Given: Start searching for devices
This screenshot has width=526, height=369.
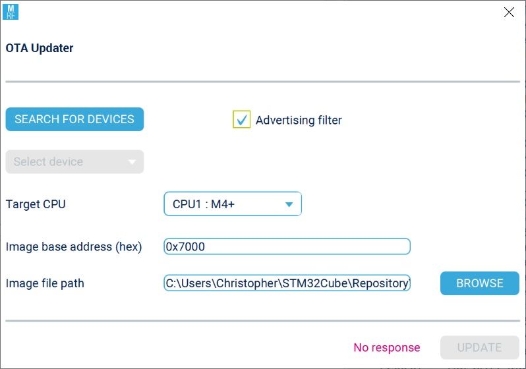Looking at the screenshot, I should 74,119.
